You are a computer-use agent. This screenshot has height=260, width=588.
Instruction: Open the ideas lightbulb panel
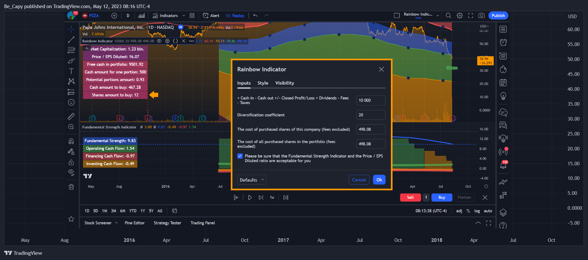point(503,96)
